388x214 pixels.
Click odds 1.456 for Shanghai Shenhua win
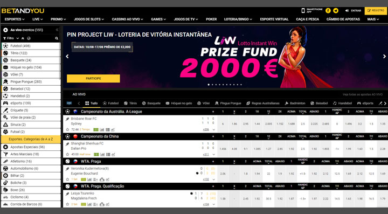(223, 149)
